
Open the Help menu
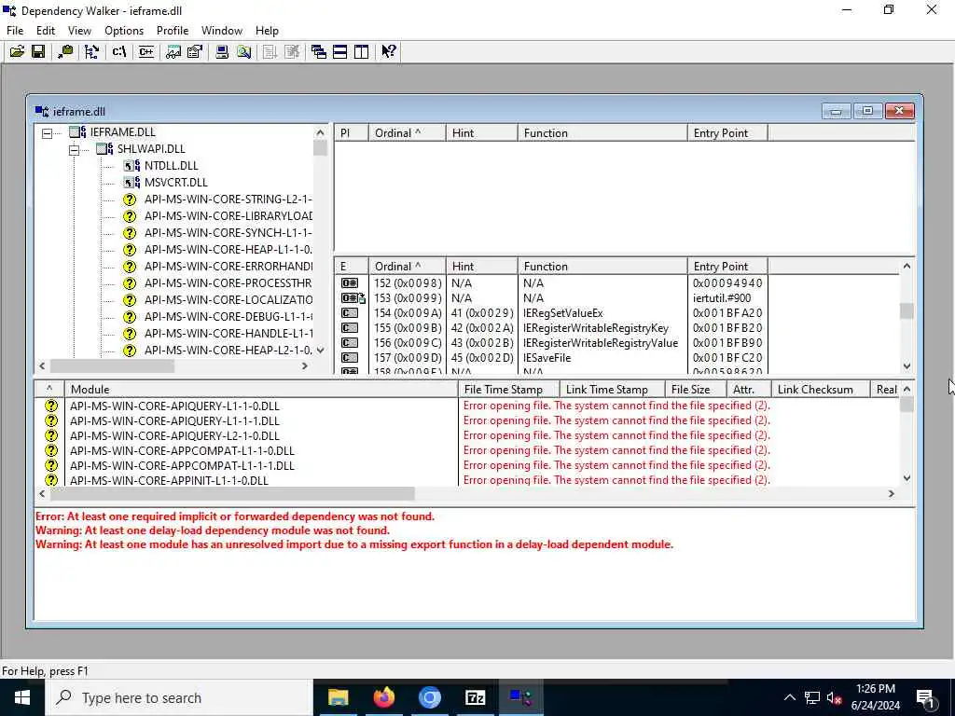click(x=267, y=31)
